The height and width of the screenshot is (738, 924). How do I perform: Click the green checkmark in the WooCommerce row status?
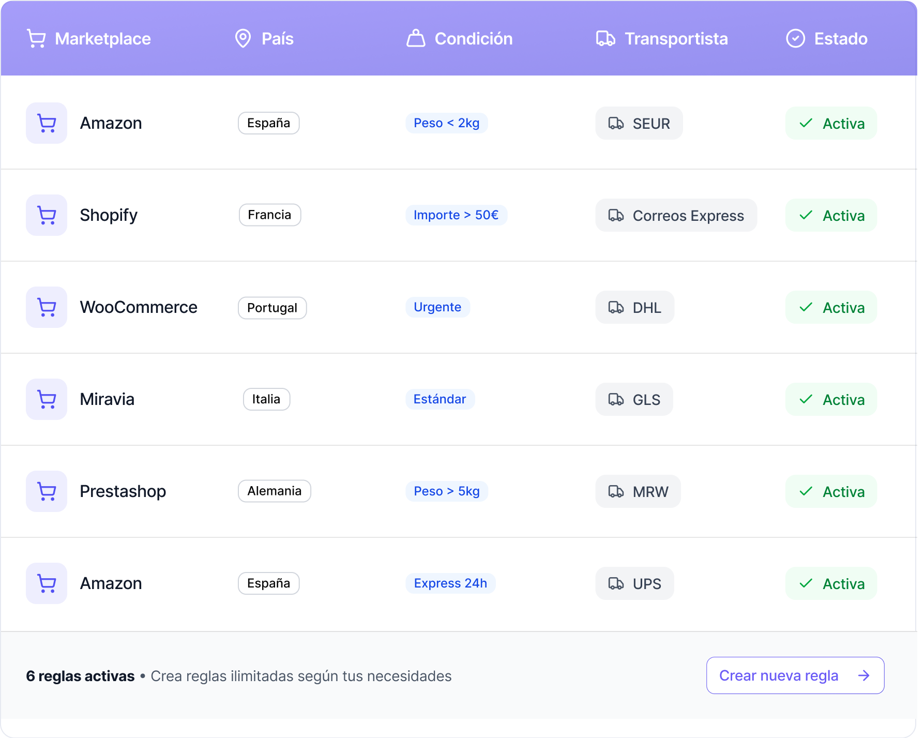tap(806, 307)
